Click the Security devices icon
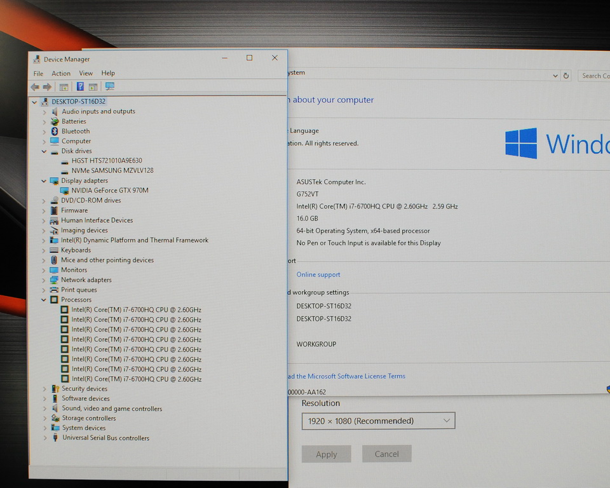Viewport: 610px width, 488px height. click(x=55, y=389)
